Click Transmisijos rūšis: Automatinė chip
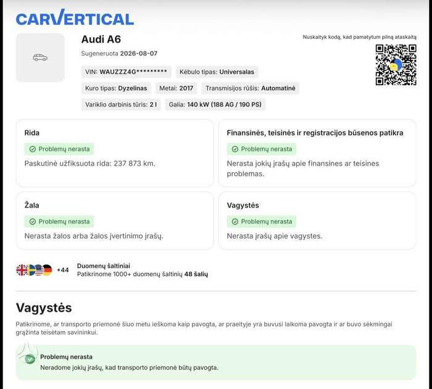 click(x=250, y=88)
